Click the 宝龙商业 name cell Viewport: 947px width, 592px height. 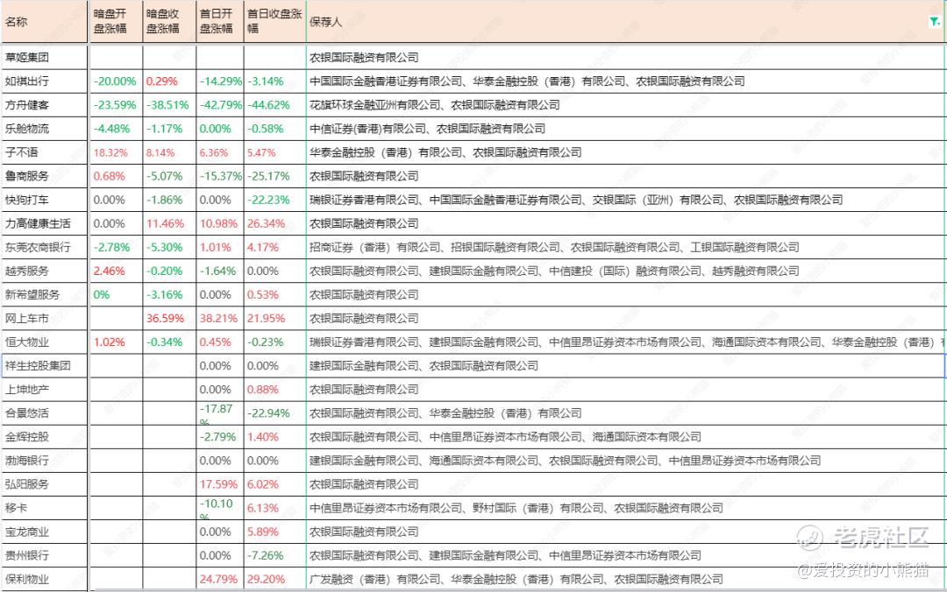point(45,532)
